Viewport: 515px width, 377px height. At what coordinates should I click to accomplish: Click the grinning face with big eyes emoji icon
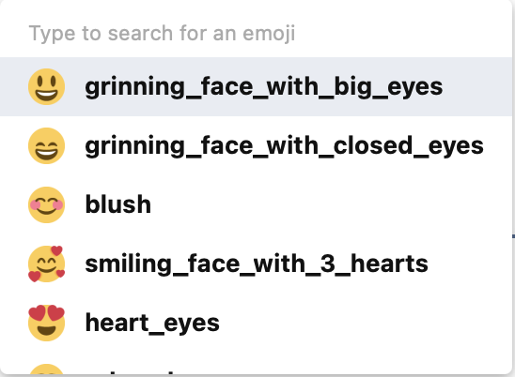[x=46, y=87]
